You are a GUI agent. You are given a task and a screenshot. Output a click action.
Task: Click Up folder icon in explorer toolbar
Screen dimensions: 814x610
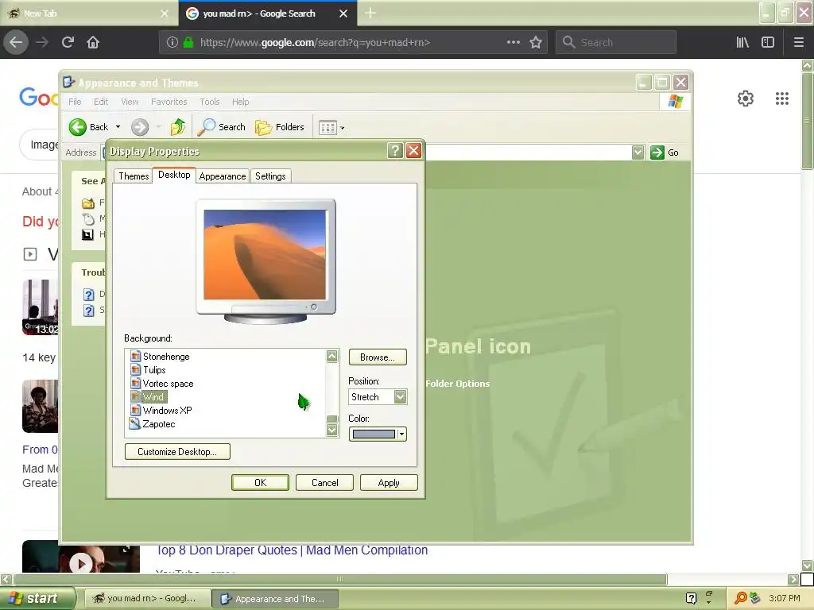click(177, 127)
